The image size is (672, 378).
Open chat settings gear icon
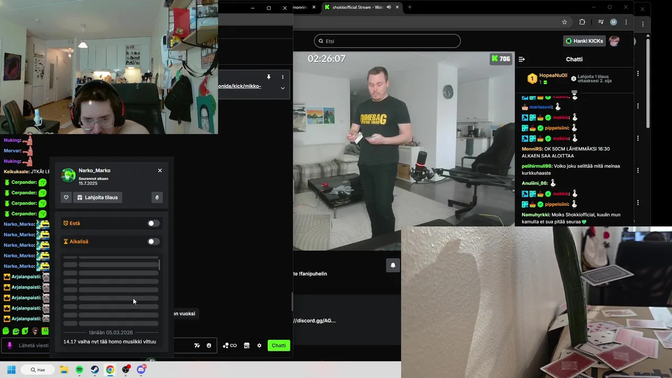[x=259, y=345]
